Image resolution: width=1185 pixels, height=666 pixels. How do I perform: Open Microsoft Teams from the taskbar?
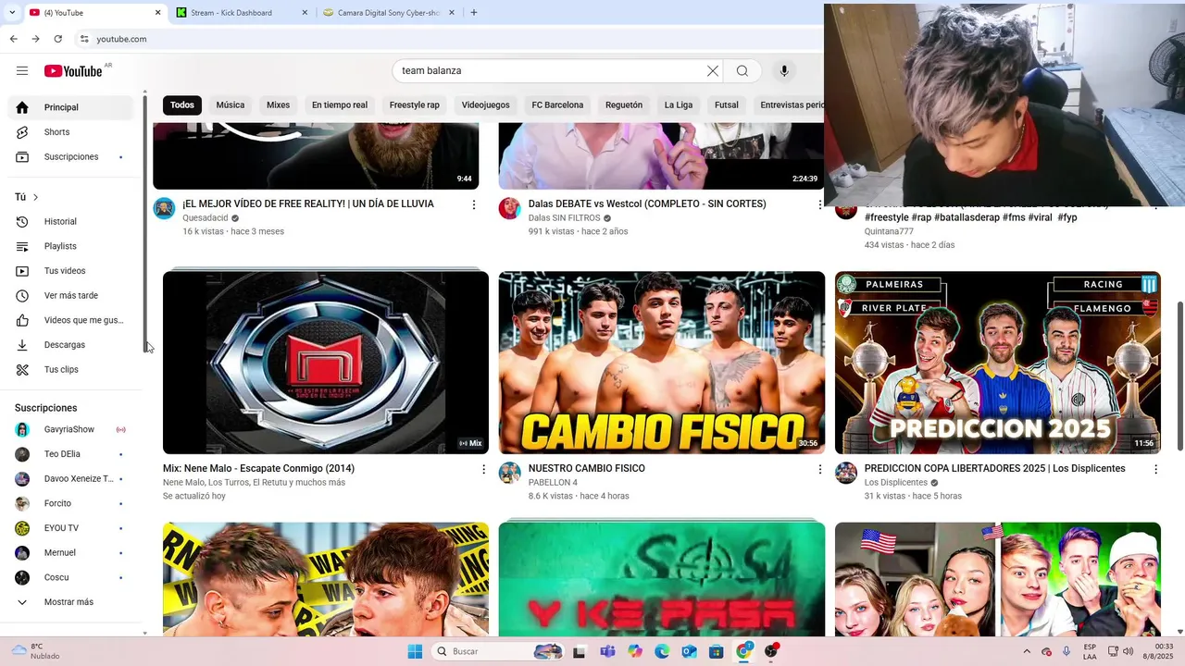tap(607, 651)
